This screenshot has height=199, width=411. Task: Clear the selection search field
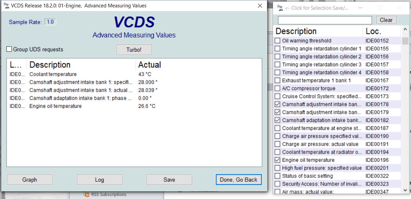(386, 20)
